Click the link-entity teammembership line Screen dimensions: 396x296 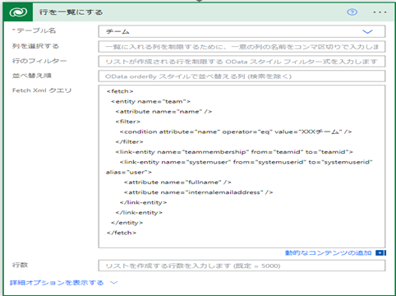[234, 152]
